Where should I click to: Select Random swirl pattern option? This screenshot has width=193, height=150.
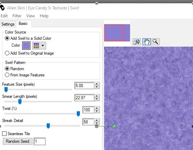(15, 69)
